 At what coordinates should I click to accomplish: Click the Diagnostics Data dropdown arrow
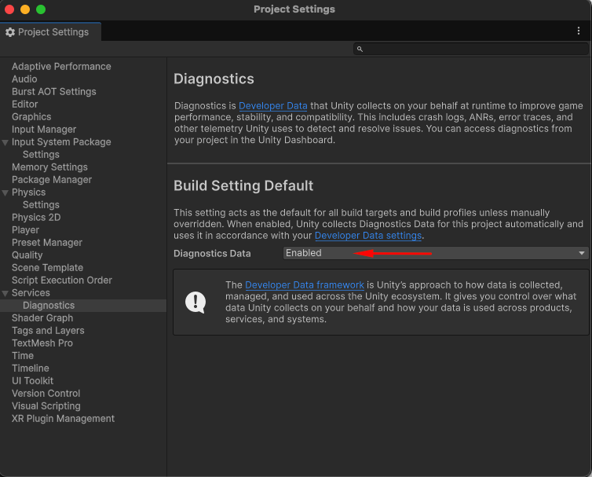[582, 253]
